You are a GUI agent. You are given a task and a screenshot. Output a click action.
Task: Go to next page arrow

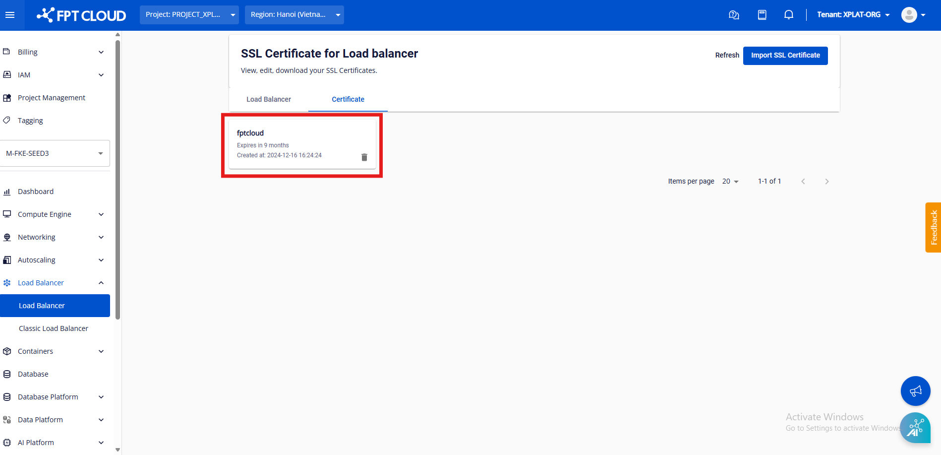(826, 182)
